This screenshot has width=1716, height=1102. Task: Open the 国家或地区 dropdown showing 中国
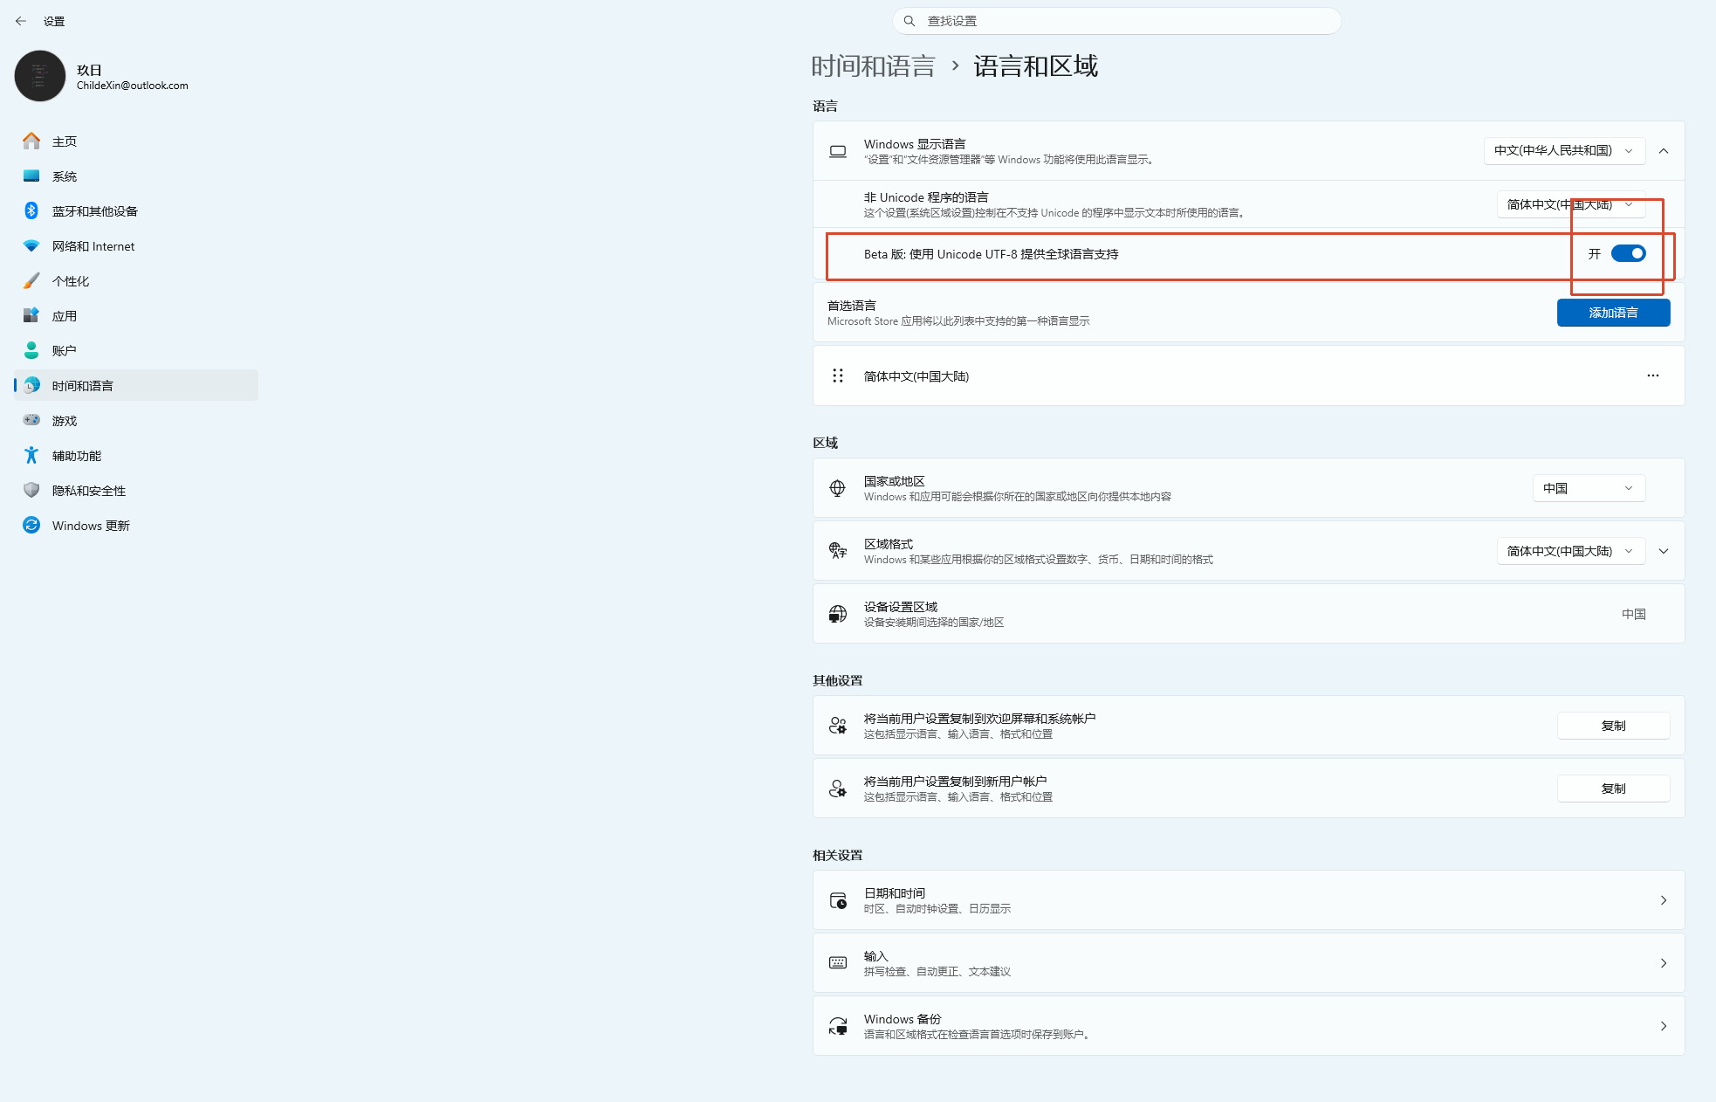point(1589,488)
